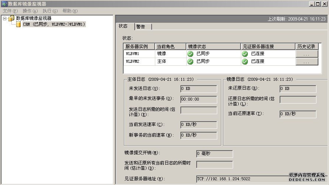The width and height of the screenshot is (329, 185).
Task: Click WLBVM2 witness connected check icon
Action: pyautogui.click(x=245, y=61)
